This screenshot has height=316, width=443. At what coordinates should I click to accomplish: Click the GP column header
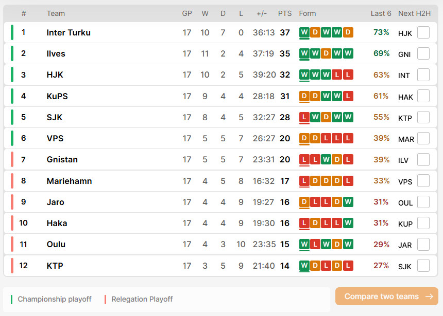(187, 13)
